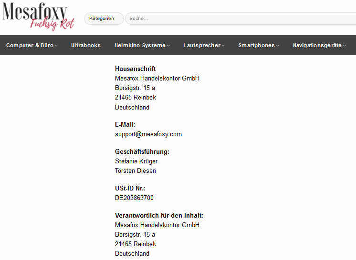Select the Geschäftsführung: heading
The width and height of the screenshot is (356, 260).
[x=142, y=152]
